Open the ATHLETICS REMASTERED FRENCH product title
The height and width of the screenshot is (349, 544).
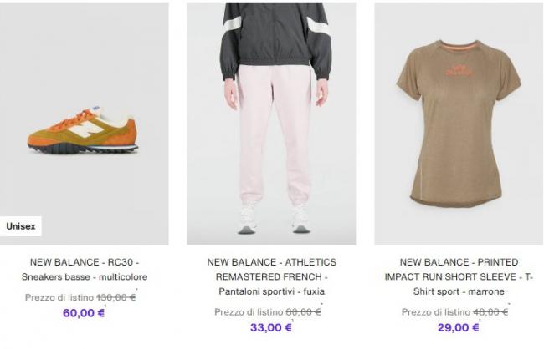271,269
